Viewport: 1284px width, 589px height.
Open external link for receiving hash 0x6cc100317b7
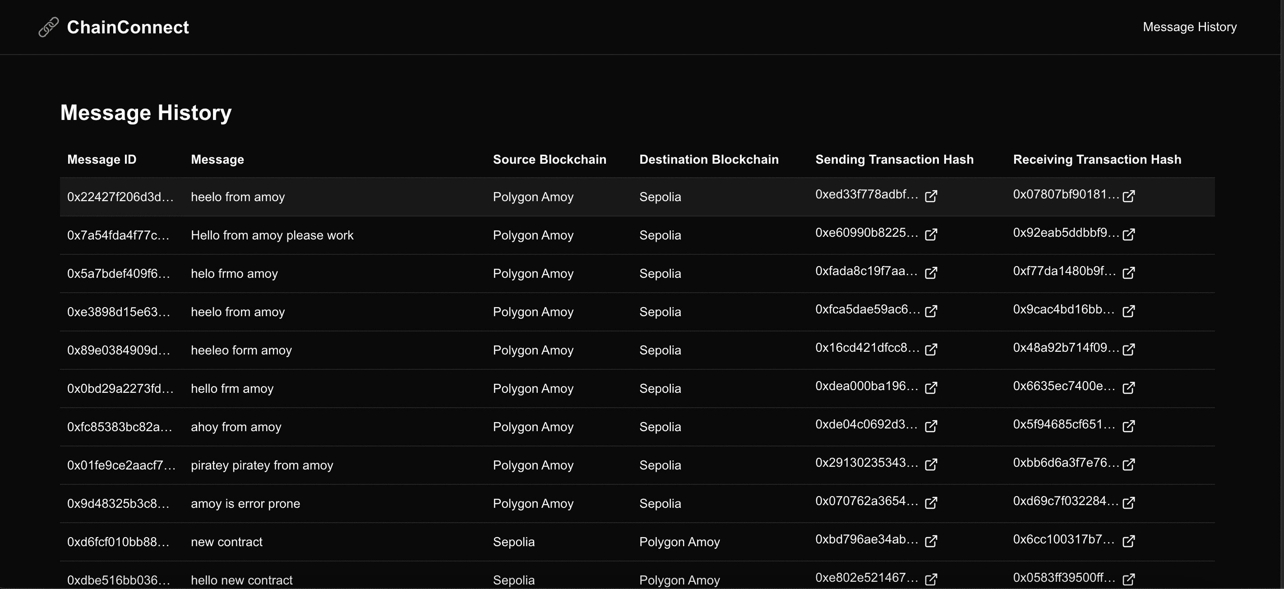1128,541
